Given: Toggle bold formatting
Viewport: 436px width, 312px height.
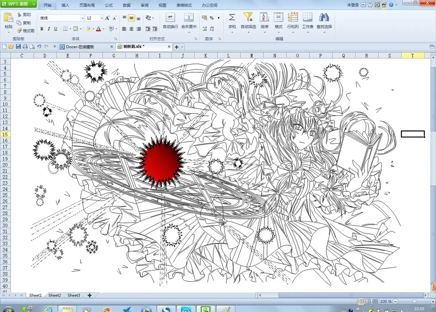Looking at the screenshot, I should point(42,29).
